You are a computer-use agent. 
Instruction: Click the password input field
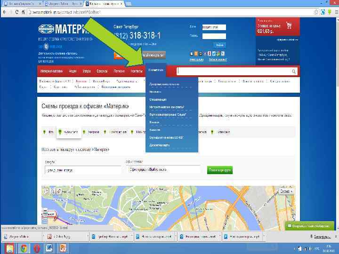[214, 36]
